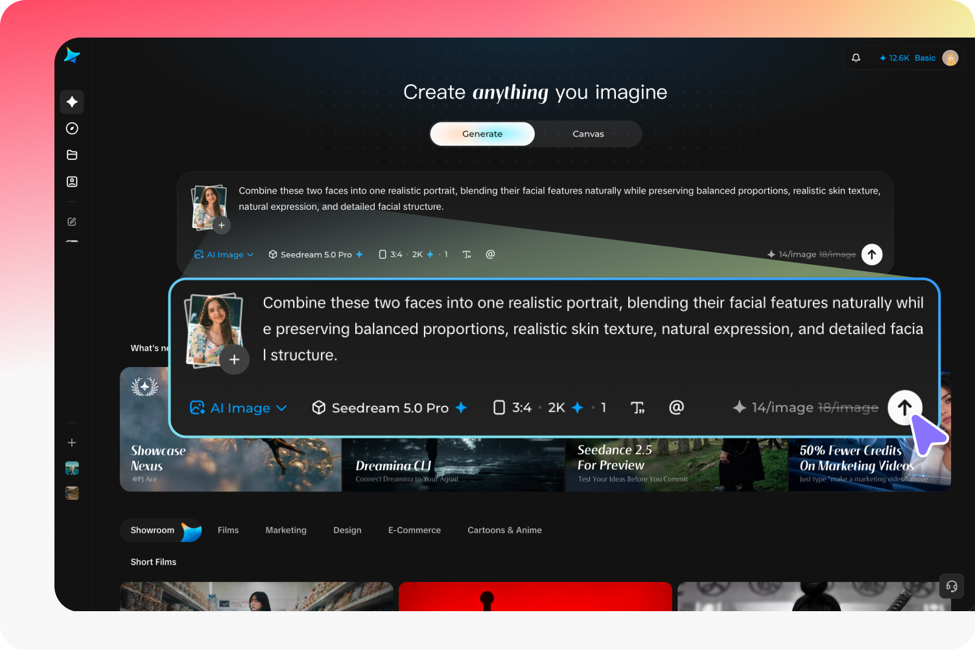The image size is (975, 650).
Task: Click the @ mention icon in the unmagnified prompt box
Action: tap(490, 254)
